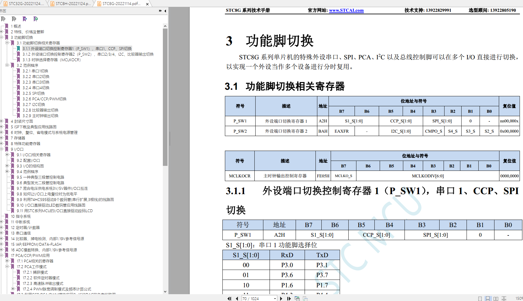Screen dimensions: 523x301
Task: Switch to the STC32G-20221124 document tab
Action: 24,4
